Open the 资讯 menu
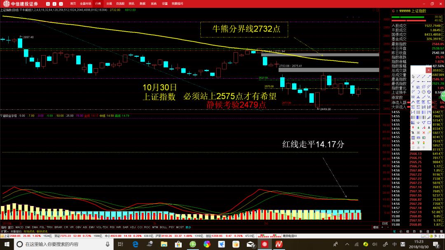 [131, 4]
